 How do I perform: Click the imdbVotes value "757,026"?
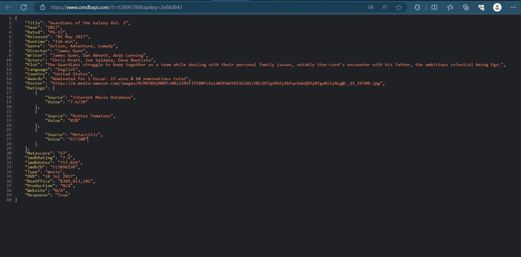[x=69, y=162]
